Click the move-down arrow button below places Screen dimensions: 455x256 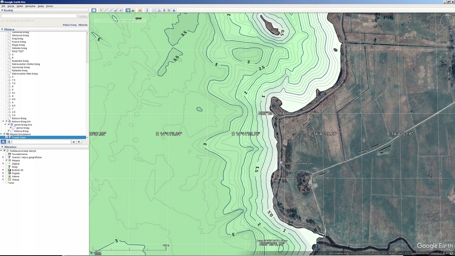(x=79, y=142)
